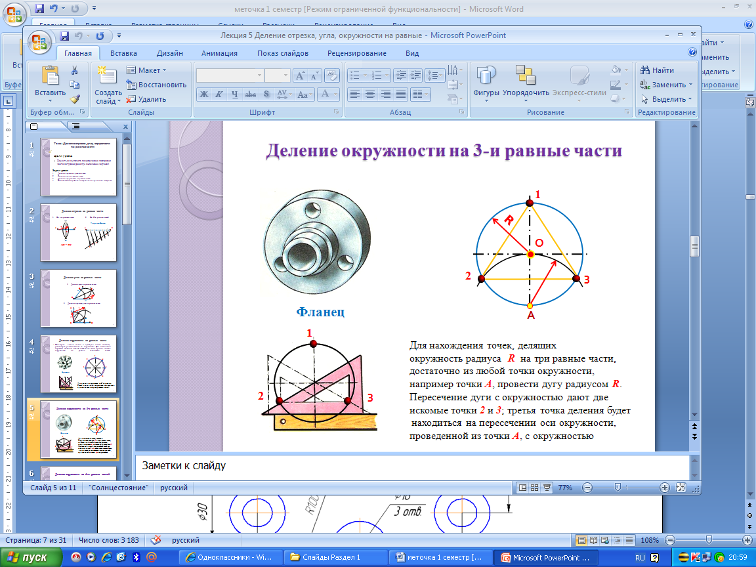Open the Выделить select dropdown
Image resolution: width=756 pixels, height=567 pixels.
click(x=667, y=99)
